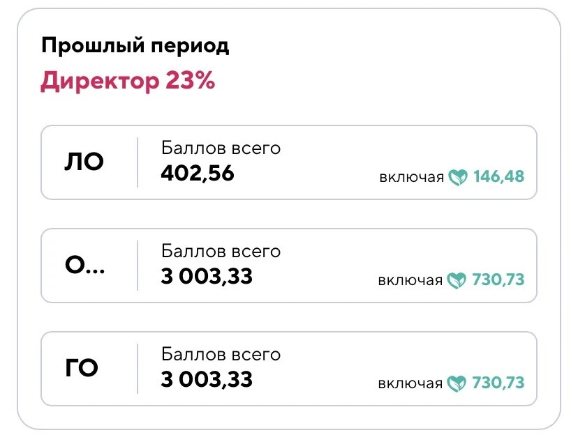The image size is (578, 444).
Task: Open the ЛО points card
Action: (288, 162)
